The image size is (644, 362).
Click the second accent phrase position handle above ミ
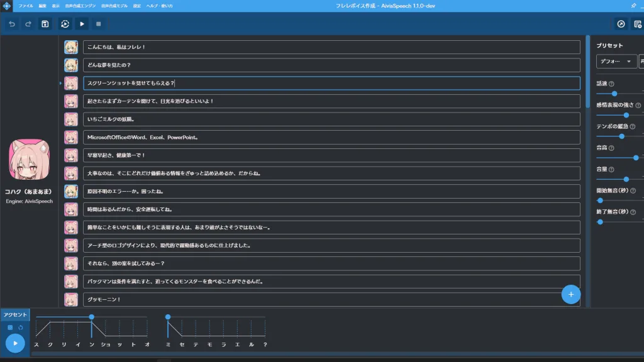168,317
